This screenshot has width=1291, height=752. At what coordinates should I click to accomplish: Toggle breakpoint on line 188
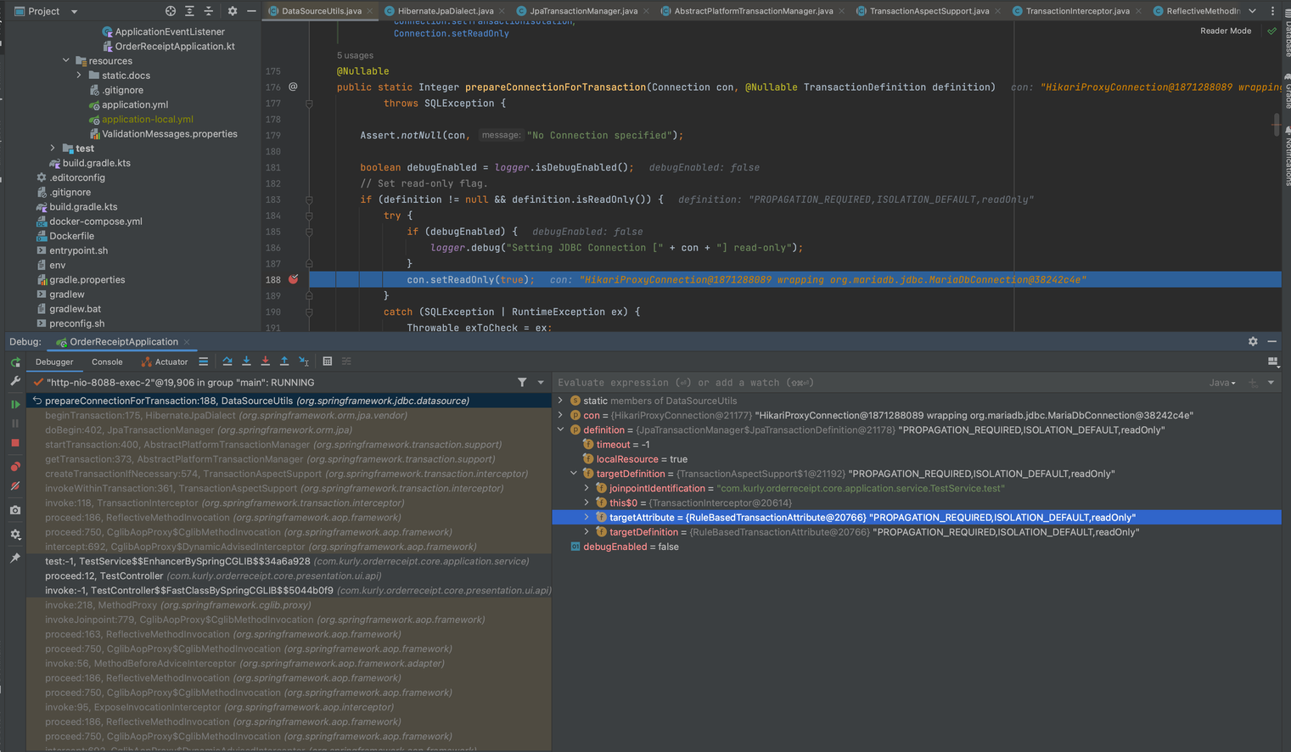point(294,279)
